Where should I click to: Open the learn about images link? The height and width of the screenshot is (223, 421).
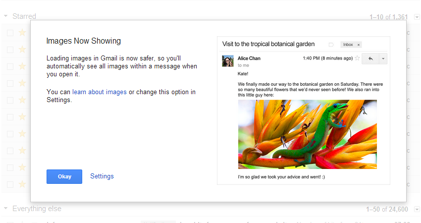coord(100,92)
